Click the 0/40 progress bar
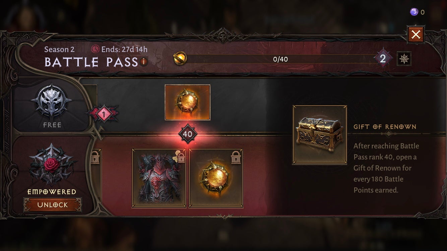 (x=280, y=59)
